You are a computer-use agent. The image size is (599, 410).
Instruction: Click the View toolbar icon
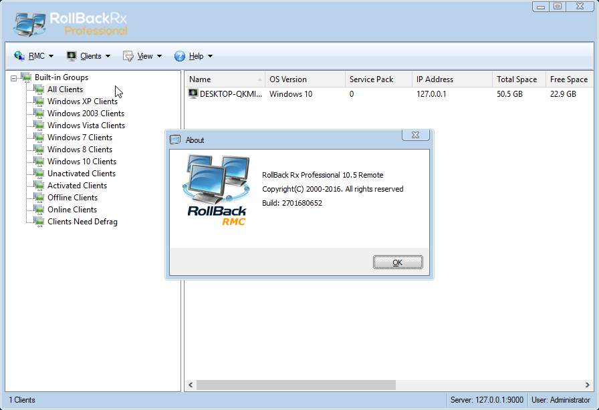[x=128, y=56]
